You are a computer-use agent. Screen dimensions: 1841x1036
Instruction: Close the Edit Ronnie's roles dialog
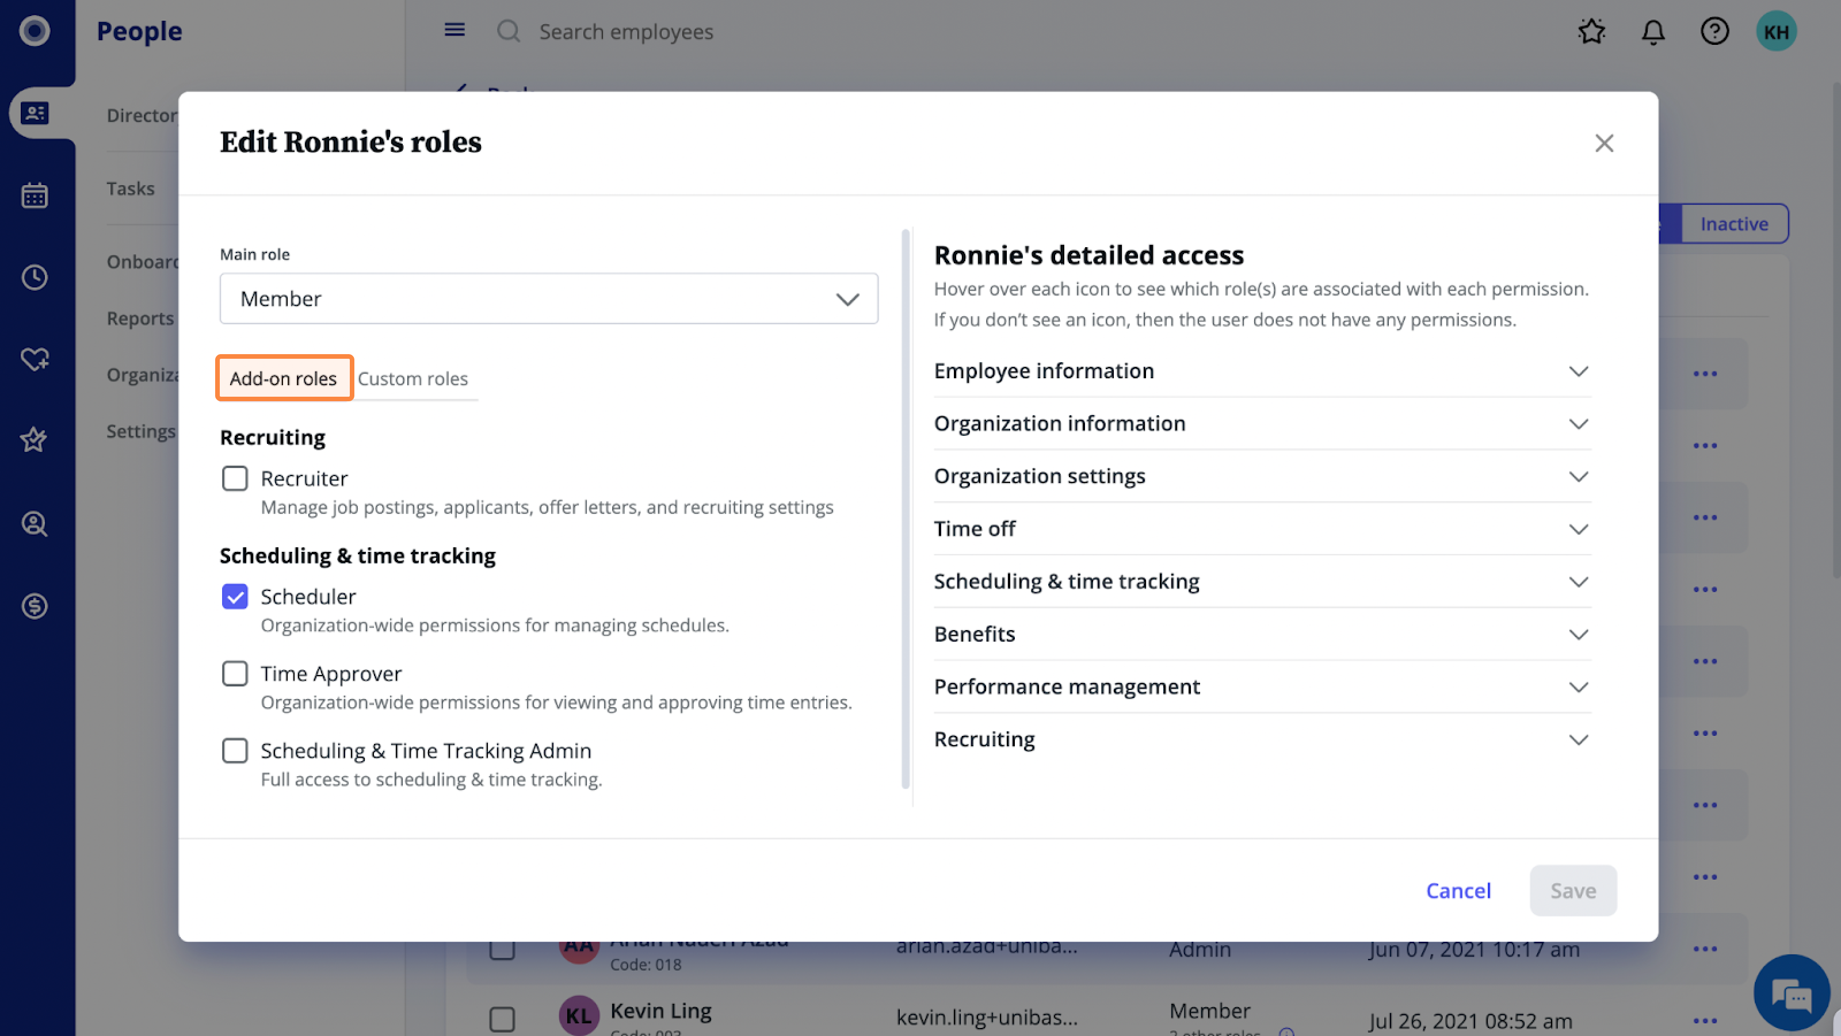1605,143
